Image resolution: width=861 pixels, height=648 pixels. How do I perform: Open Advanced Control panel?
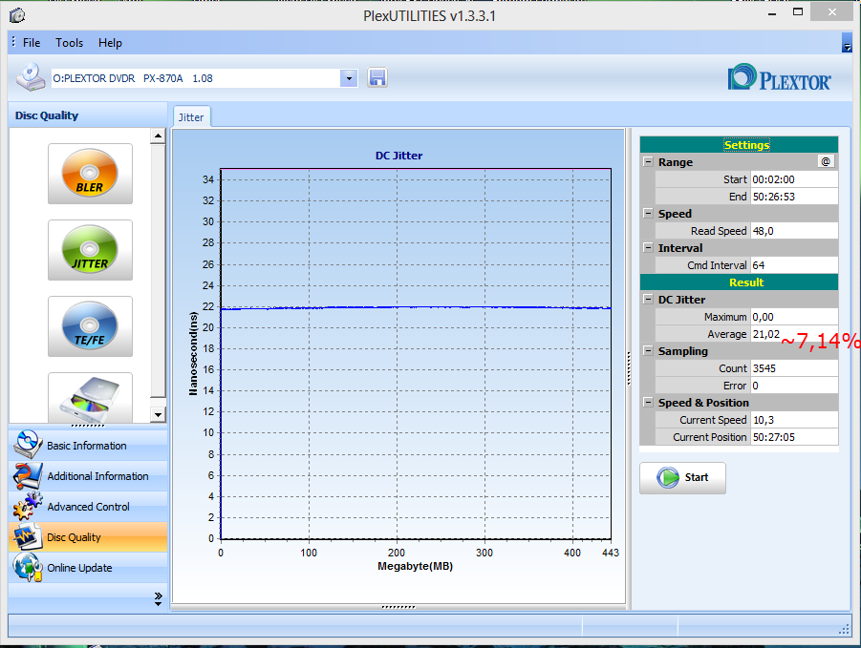pos(88,507)
